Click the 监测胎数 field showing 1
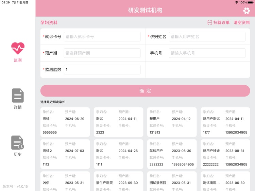Viewport: 255px width, 191px height. point(102,70)
